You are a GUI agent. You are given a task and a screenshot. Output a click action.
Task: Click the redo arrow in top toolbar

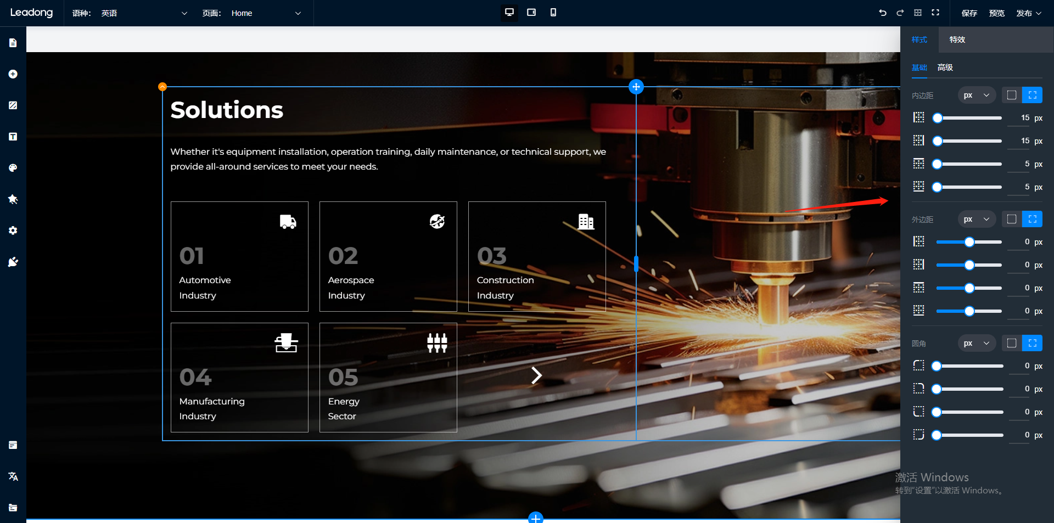tap(900, 13)
